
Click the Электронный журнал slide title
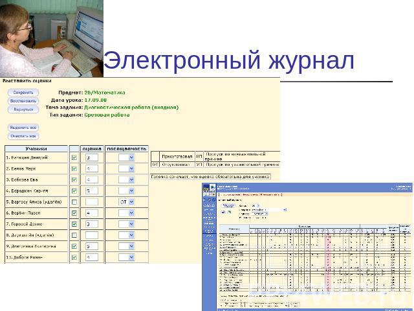(228, 60)
